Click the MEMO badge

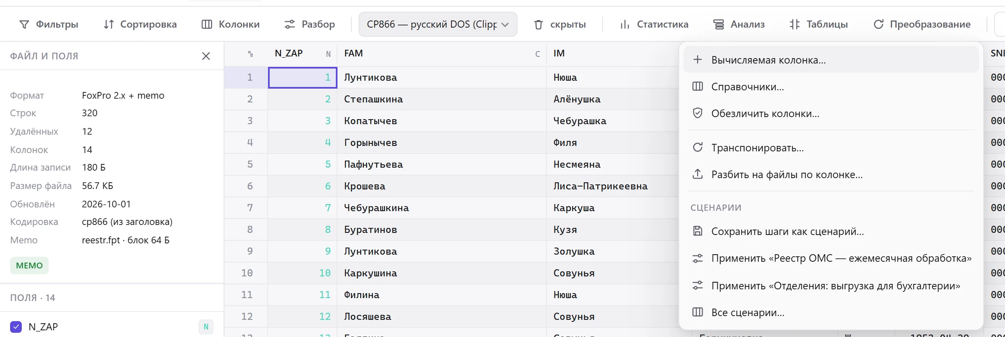29,266
